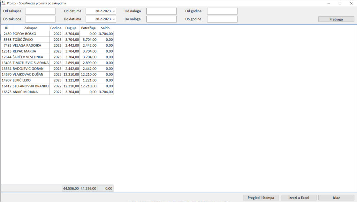Expand the Do datuma date dropdown
Image resolution: width=357 pixels, height=202 pixels.
tap(114, 19)
